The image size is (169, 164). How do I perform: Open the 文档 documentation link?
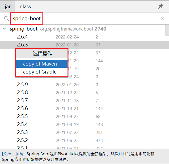coord(7,154)
